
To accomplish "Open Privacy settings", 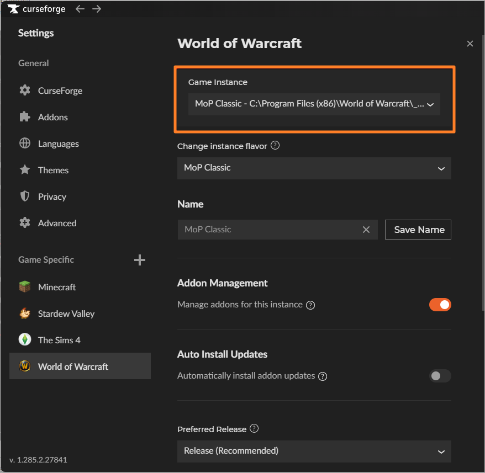I will coord(80,196).
